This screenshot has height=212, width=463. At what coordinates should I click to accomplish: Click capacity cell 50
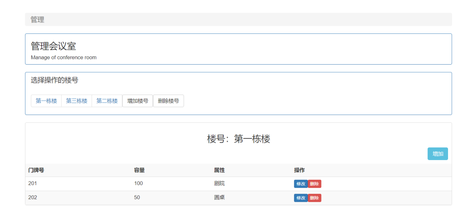[x=137, y=197]
